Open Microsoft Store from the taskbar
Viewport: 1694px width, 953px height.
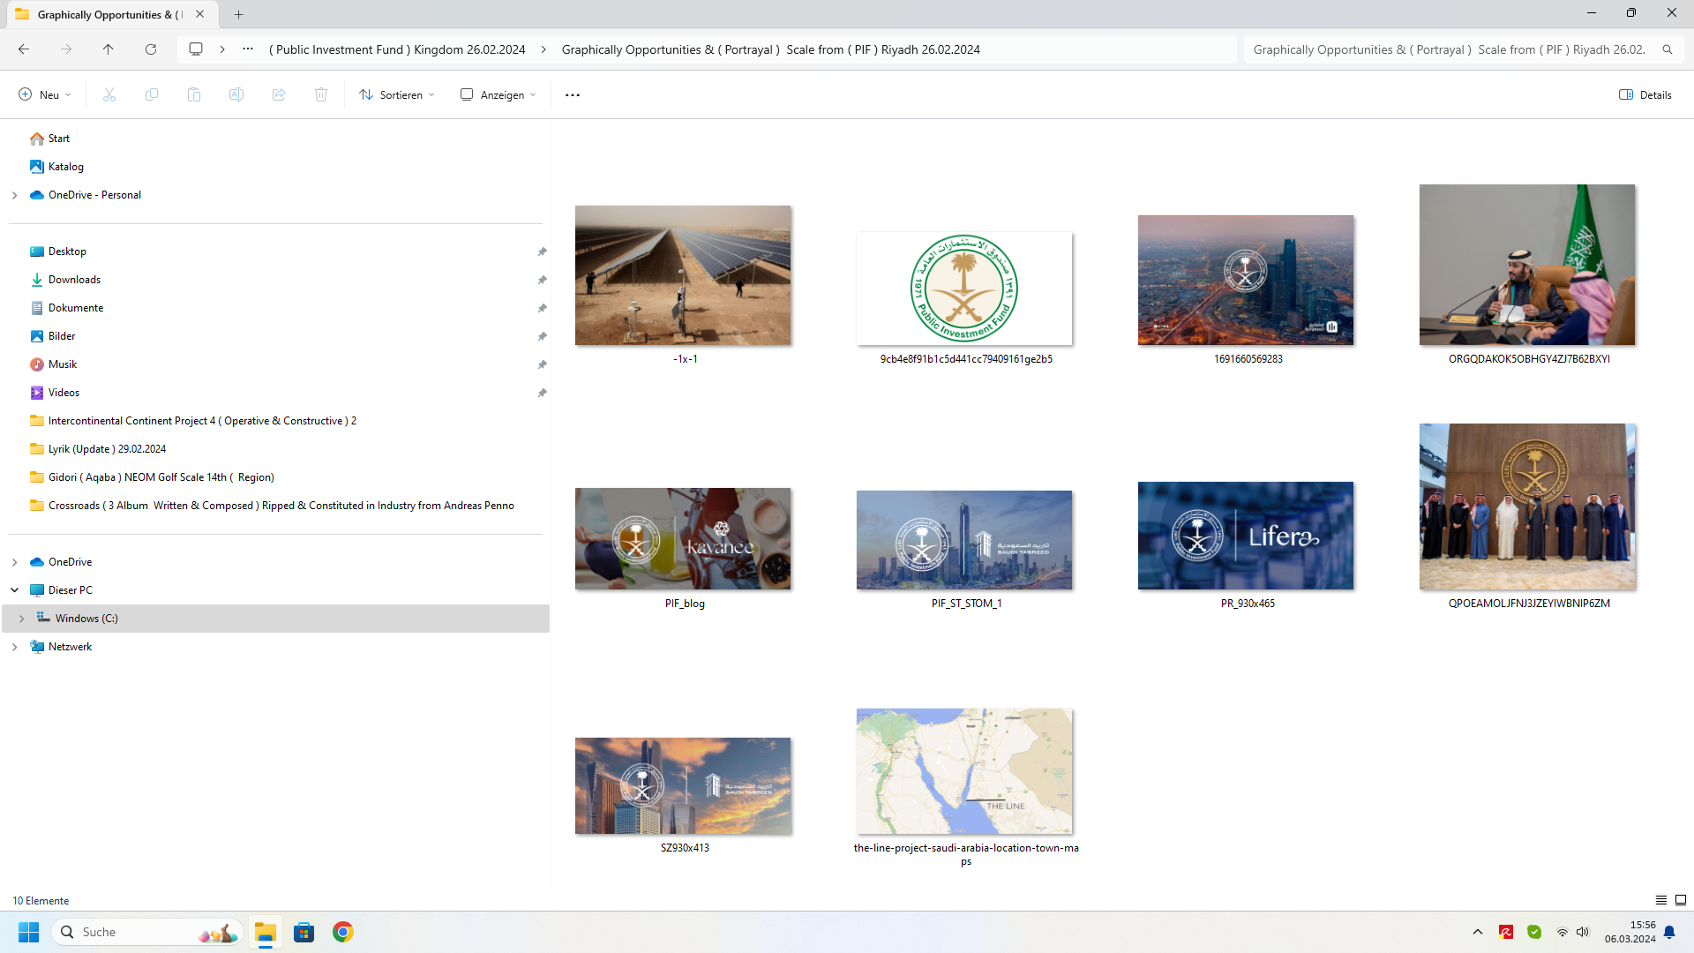pyautogui.click(x=304, y=932)
